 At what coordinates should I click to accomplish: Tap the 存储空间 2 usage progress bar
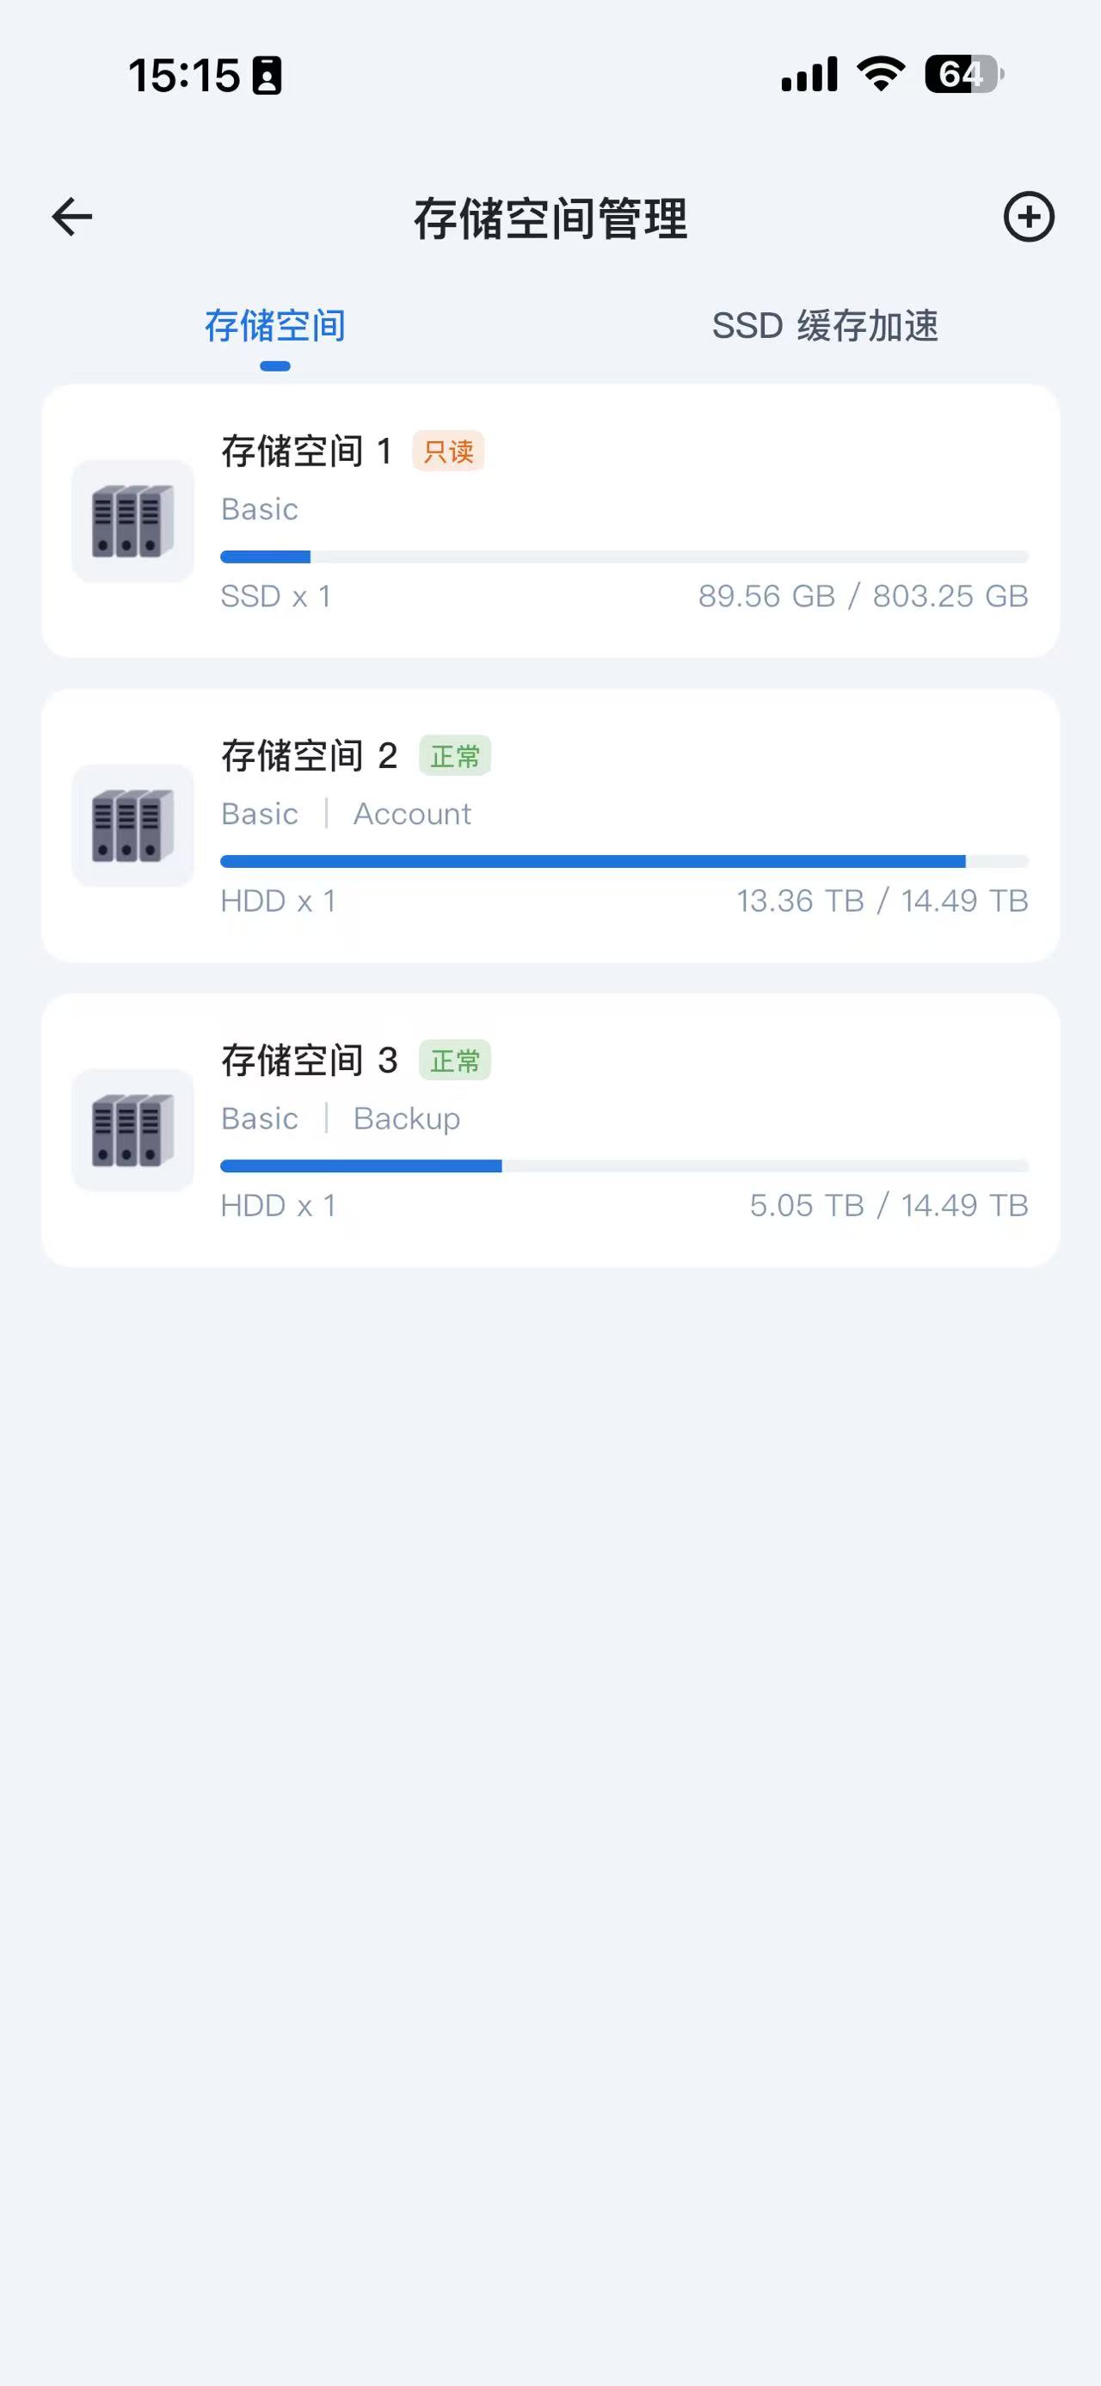(624, 861)
